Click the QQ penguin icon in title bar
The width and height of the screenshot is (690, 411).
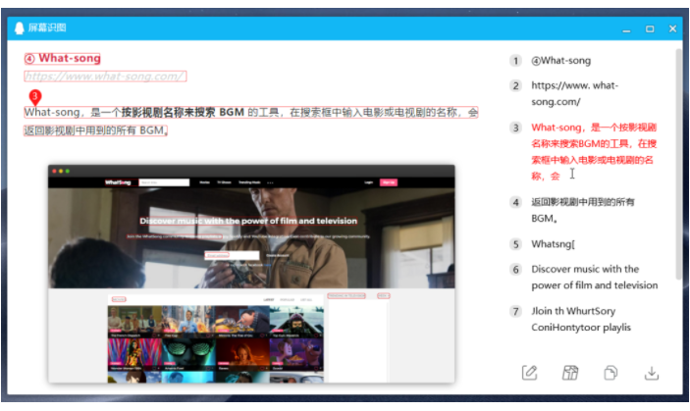[x=20, y=28]
